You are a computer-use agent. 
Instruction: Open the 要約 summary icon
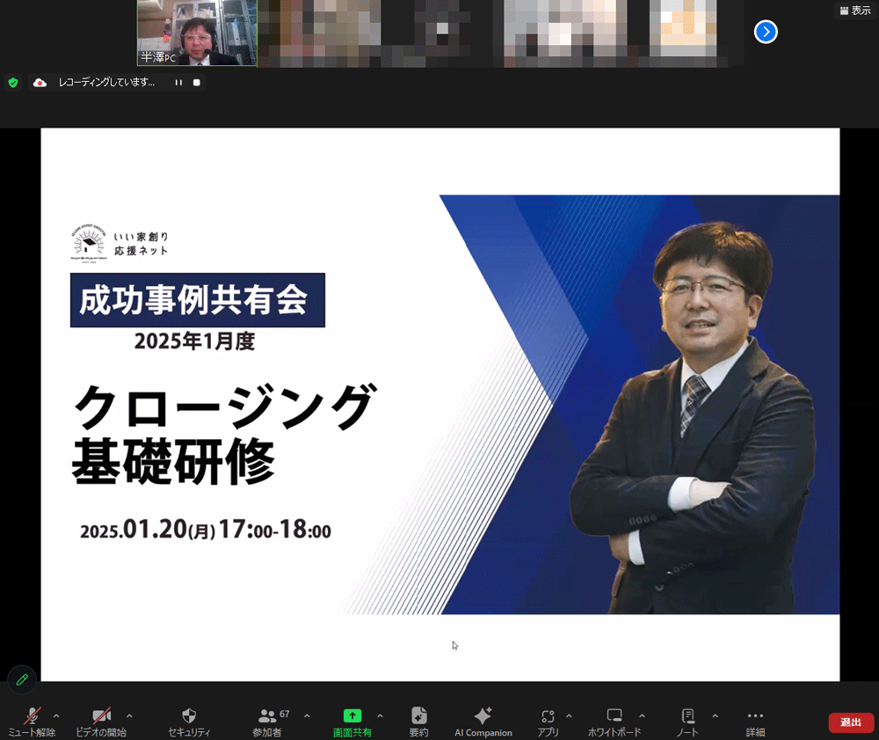click(x=418, y=716)
